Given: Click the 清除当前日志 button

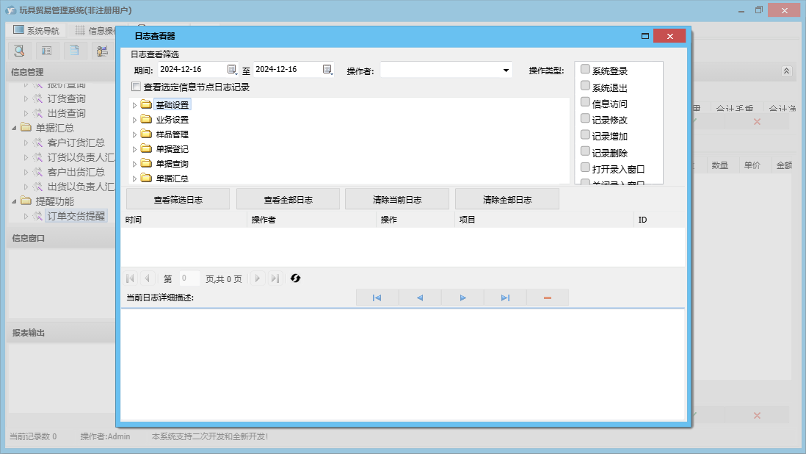Looking at the screenshot, I should tap(397, 200).
